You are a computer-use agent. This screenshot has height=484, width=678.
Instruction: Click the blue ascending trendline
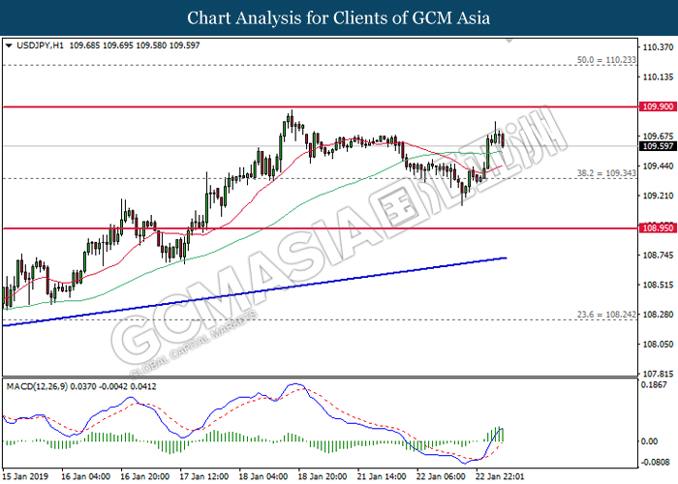tap(255, 291)
